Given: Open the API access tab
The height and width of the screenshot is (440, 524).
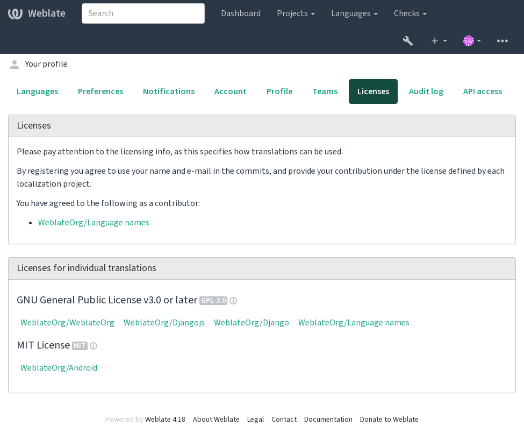Looking at the screenshot, I should point(483,91).
